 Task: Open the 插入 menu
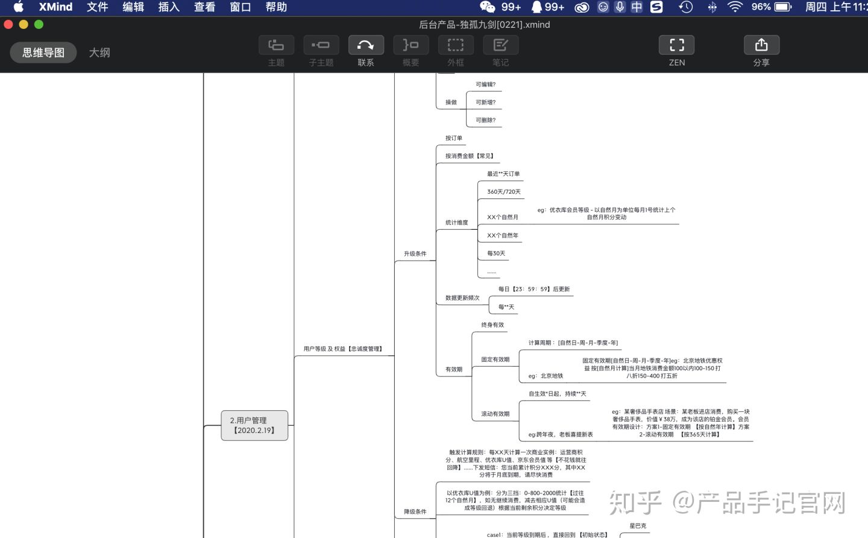point(168,7)
